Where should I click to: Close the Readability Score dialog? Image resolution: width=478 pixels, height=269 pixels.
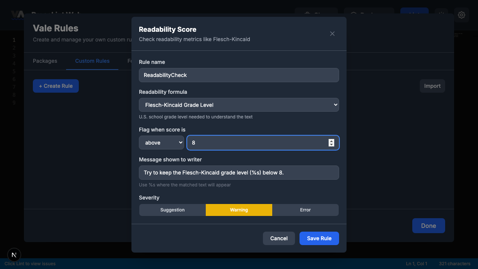(x=332, y=34)
